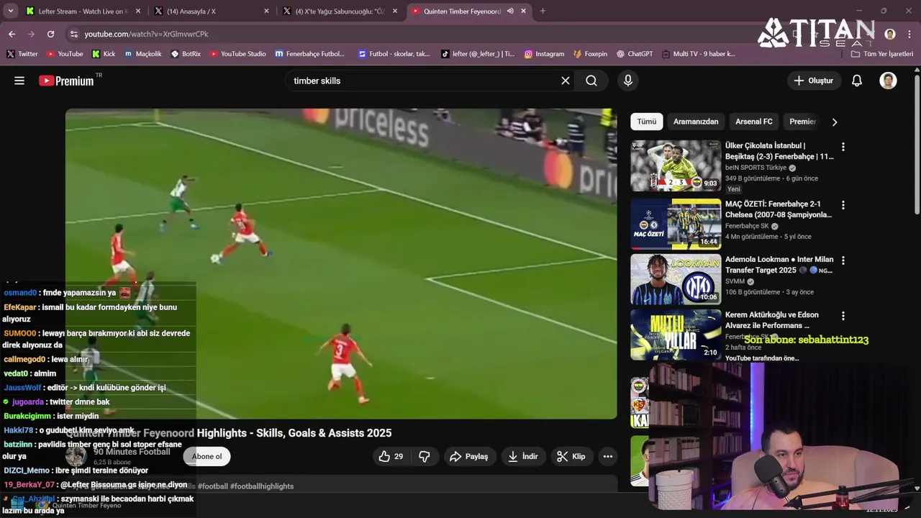
Task: Open Multi TV - 9 haber bookmark
Action: coord(698,54)
